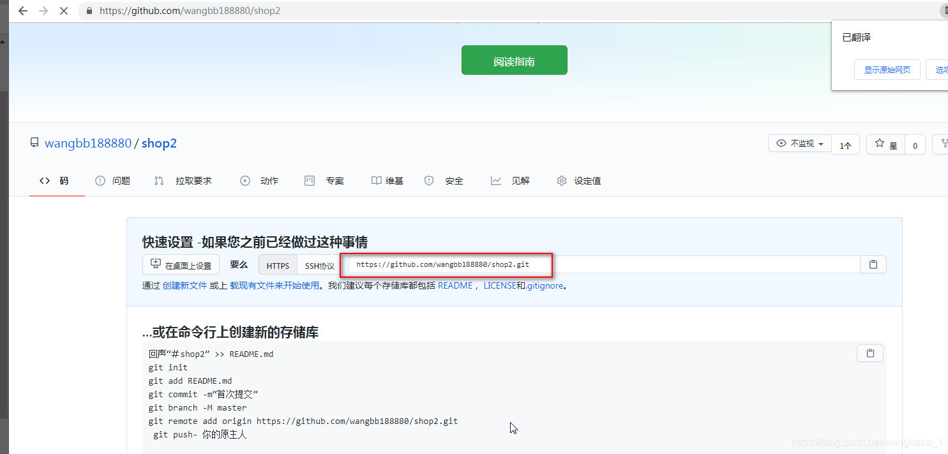Click the watchers count 1个
The image size is (948, 454).
click(846, 145)
